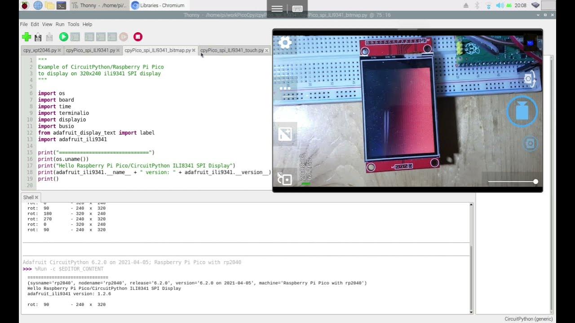Screen dimensions: 575x323
Task: Click the print(os.uname()) code line
Action: click(x=63, y=159)
